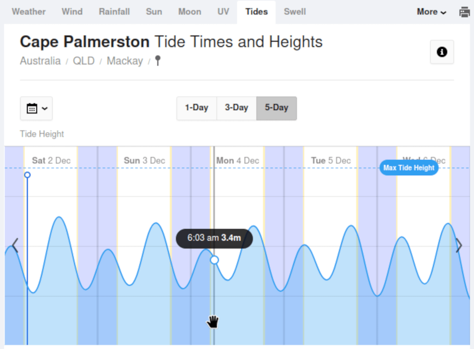The height and width of the screenshot is (349, 474).
Task: Click the blue current-time marker circle
Action: pos(27,175)
